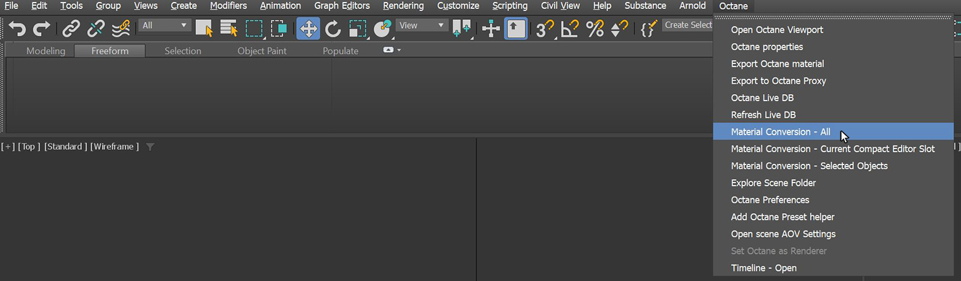Click the Use Pivot Point Center icon
The width and height of the screenshot is (961, 281).
click(461, 29)
